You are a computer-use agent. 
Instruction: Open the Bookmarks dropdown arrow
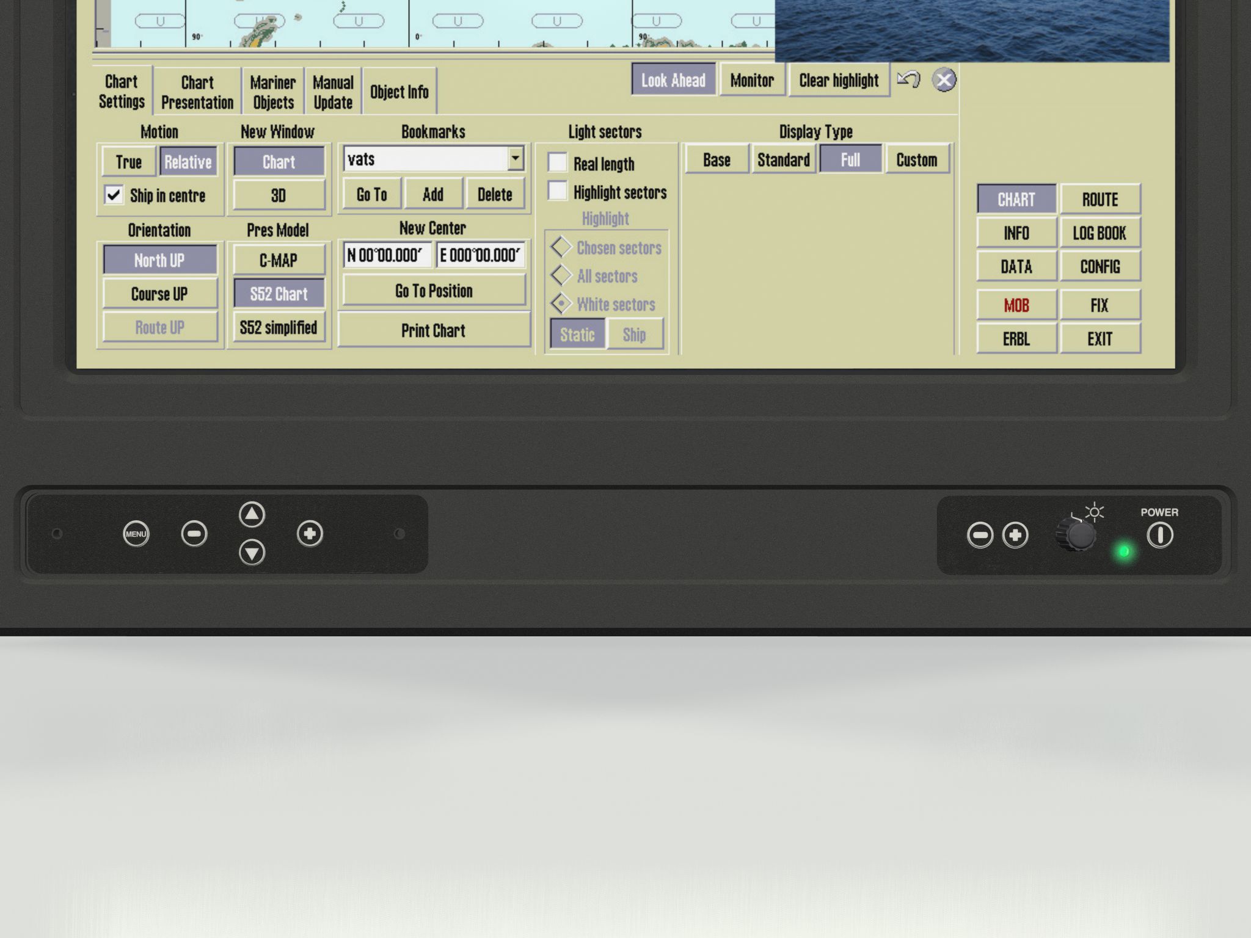coord(516,159)
